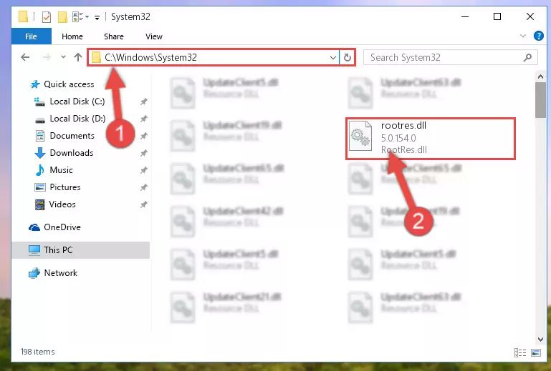Click the 198 items status text
The height and width of the screenshot is (371, 551).
(37, 352)
